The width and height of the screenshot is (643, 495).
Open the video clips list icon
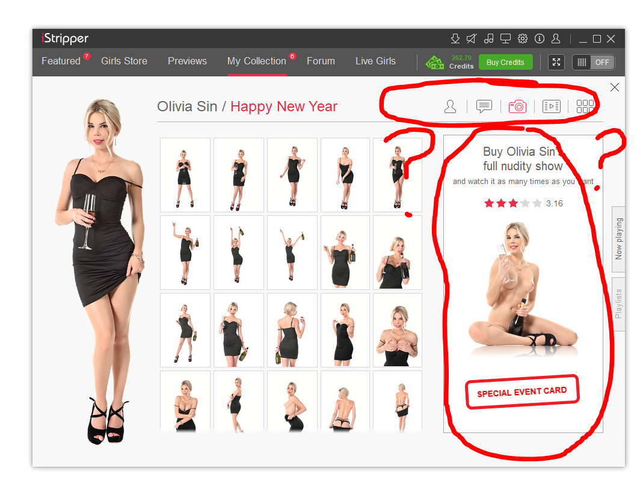click(x=552, y=106)
